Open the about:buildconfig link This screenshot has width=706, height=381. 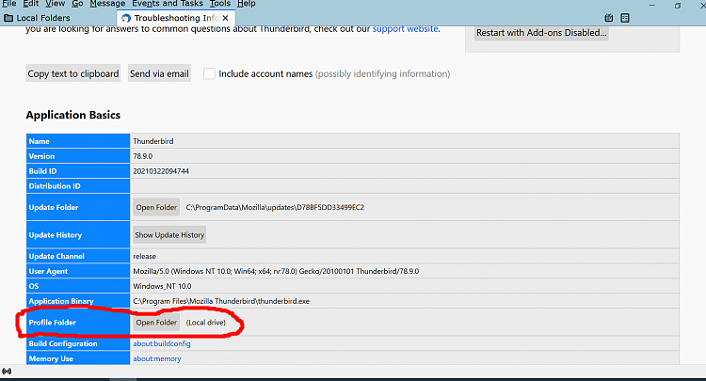point(162,343)
